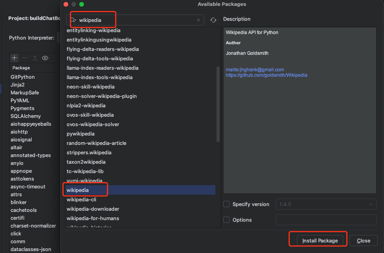The width and height of the screenshot is (384, 253).
Task: Select Jinja2 in installed packages
Action: click(x=17, y=85)
